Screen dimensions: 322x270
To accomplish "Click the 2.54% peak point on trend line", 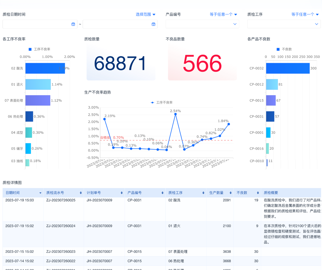I will pyautogui.click(x=175, y=114).
